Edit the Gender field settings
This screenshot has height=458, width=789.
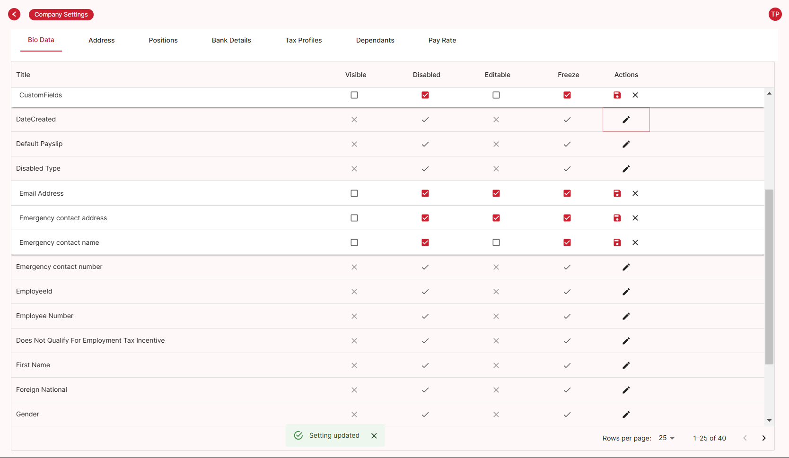pyautogui.click(x=626, y=415)
